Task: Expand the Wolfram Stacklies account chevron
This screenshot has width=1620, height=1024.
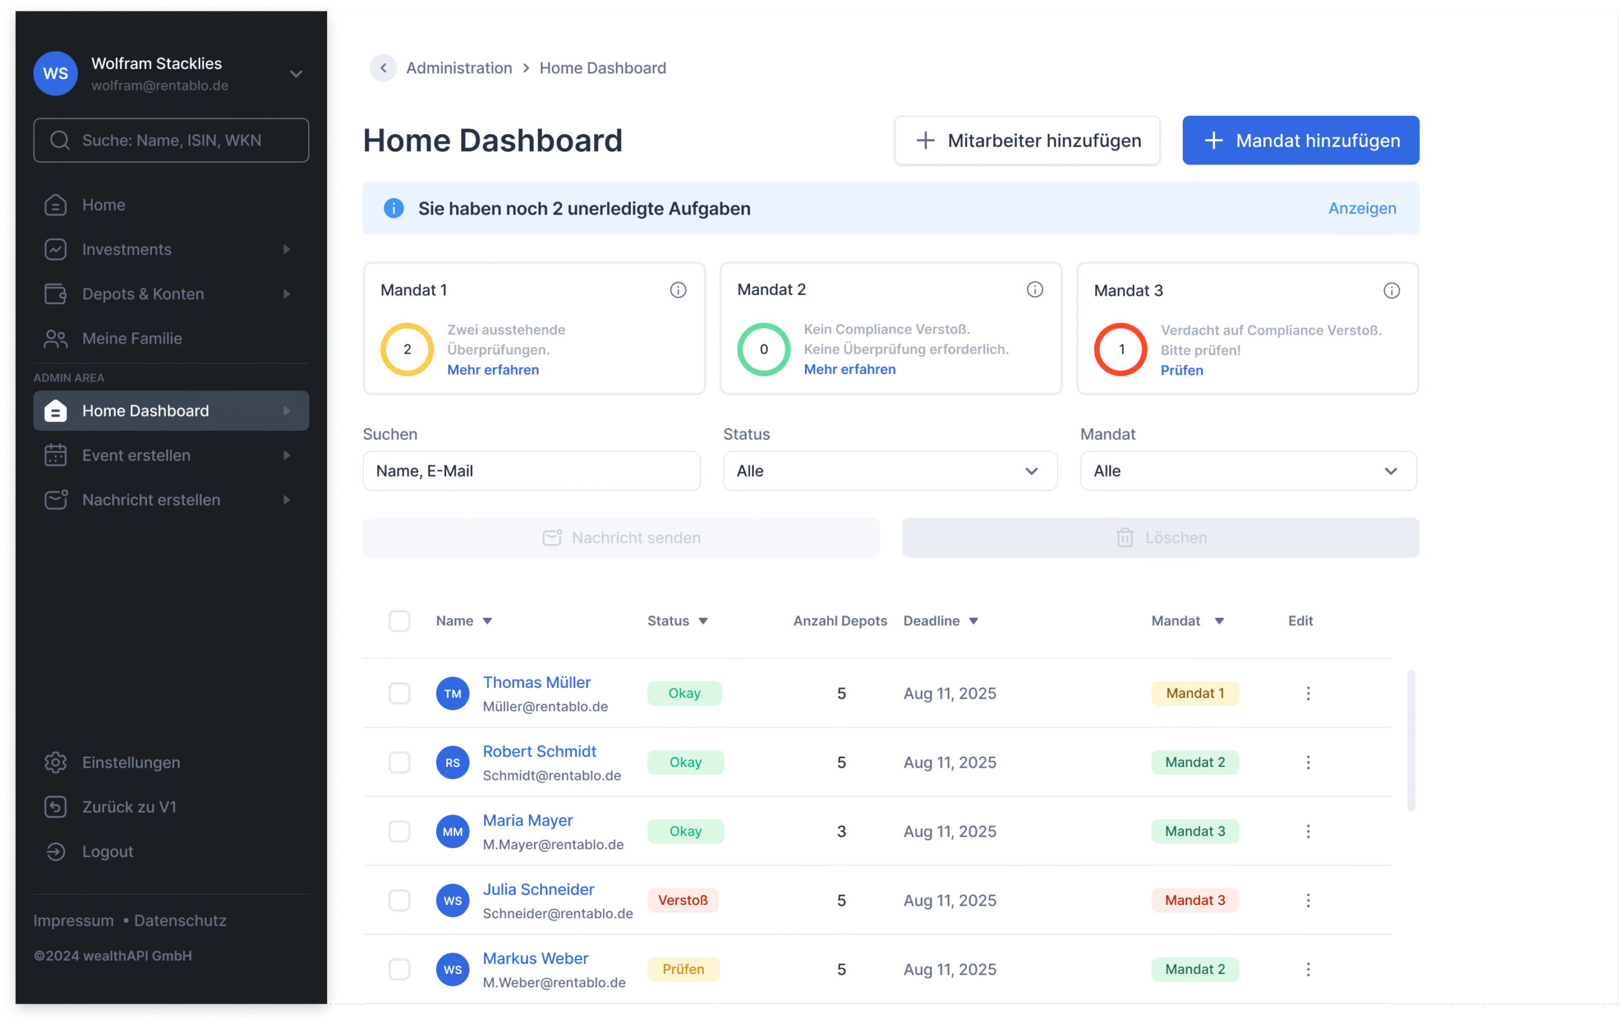Action: pyautogui.click(x=296, y=74)
